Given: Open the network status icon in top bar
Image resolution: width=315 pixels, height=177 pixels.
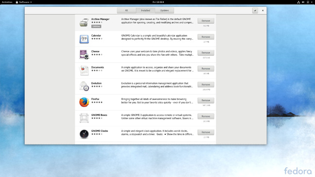Looking at the screenshot, I should (298, 2).
